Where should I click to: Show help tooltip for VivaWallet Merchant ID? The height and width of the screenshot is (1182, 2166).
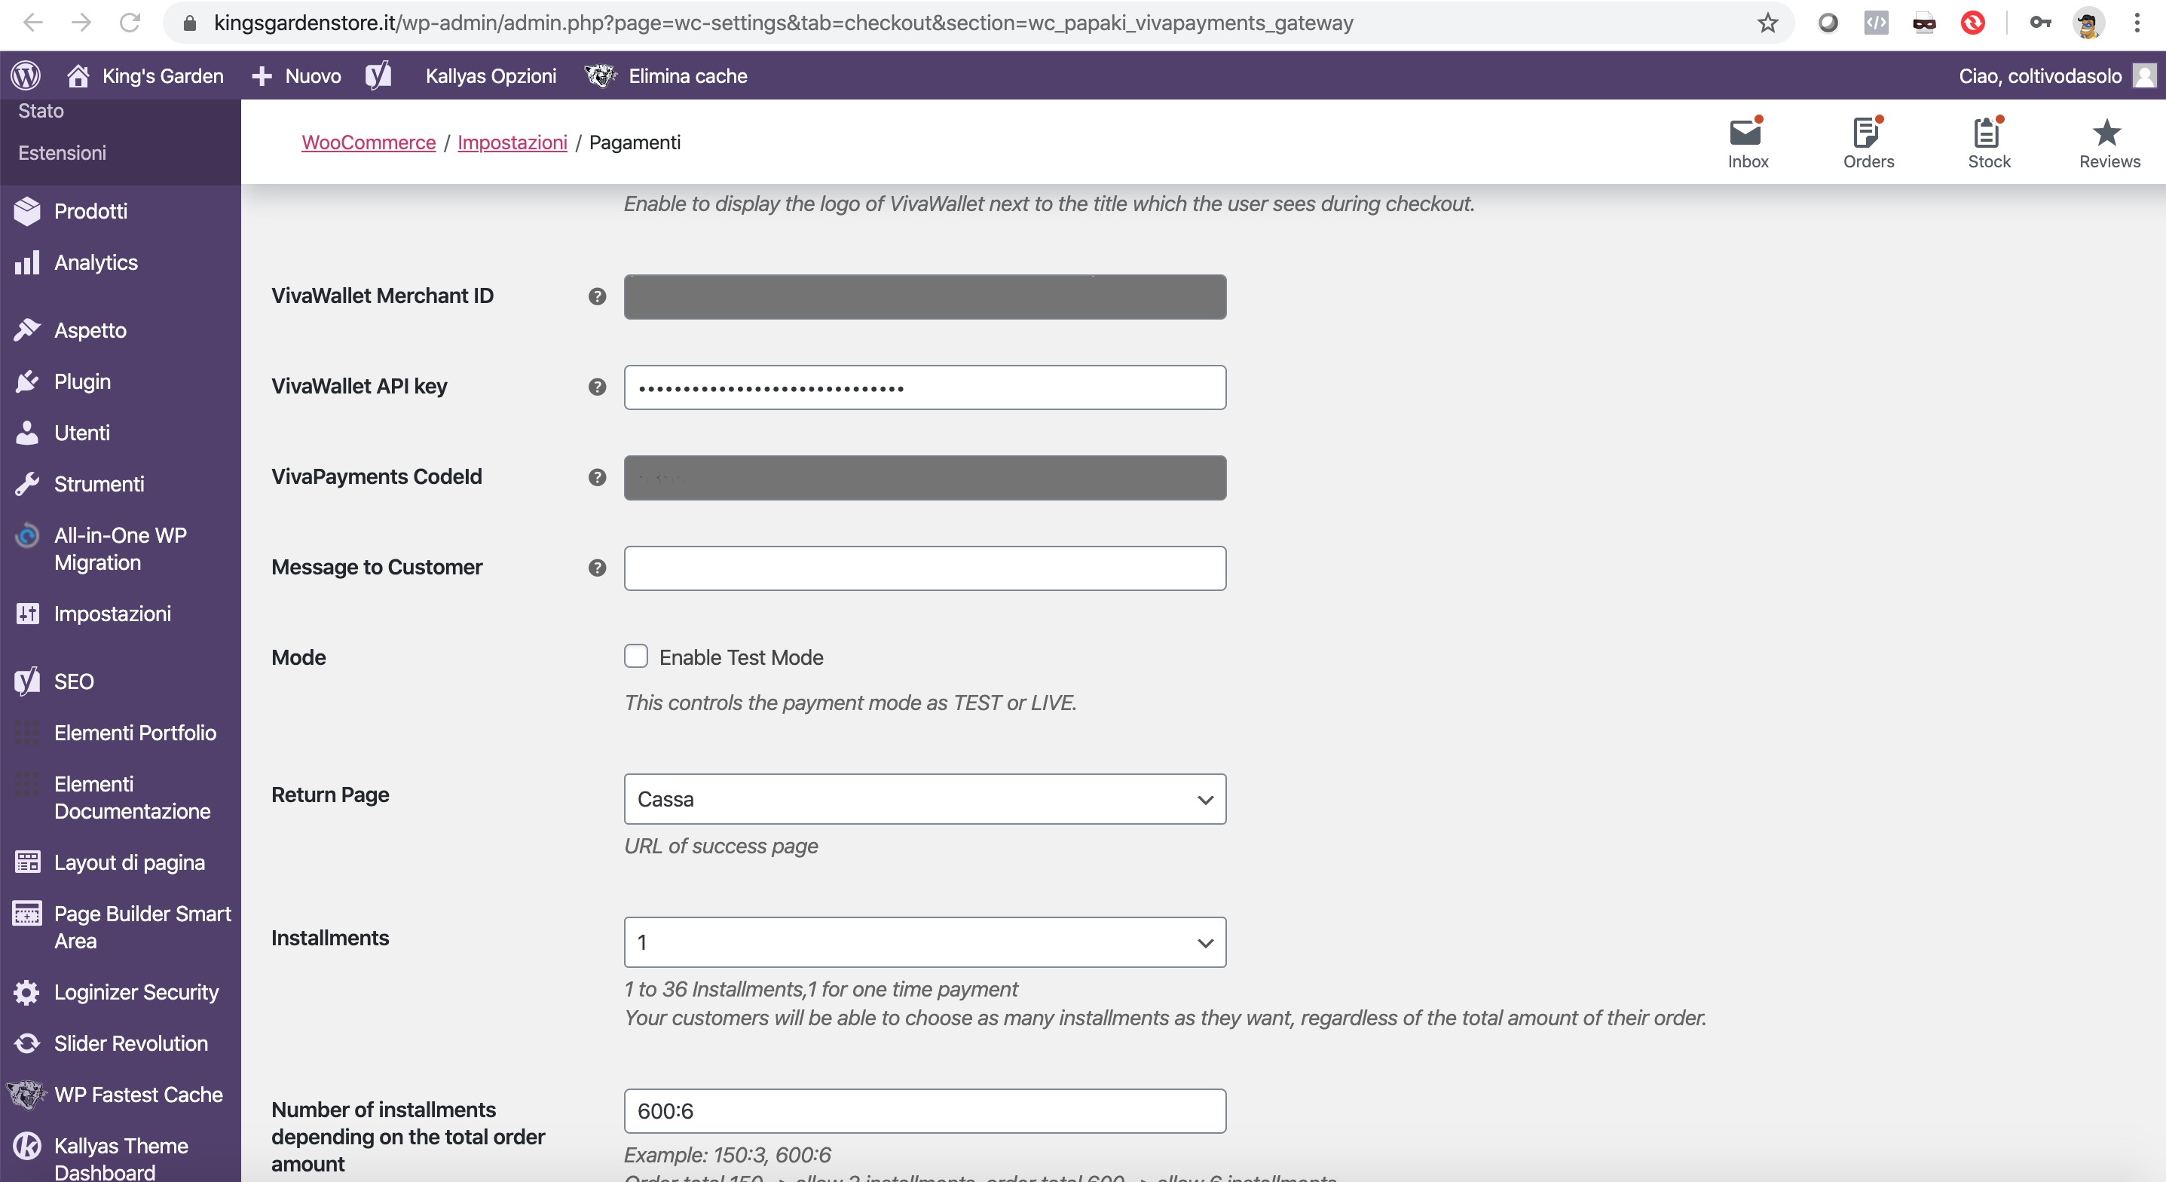point(596,296)
